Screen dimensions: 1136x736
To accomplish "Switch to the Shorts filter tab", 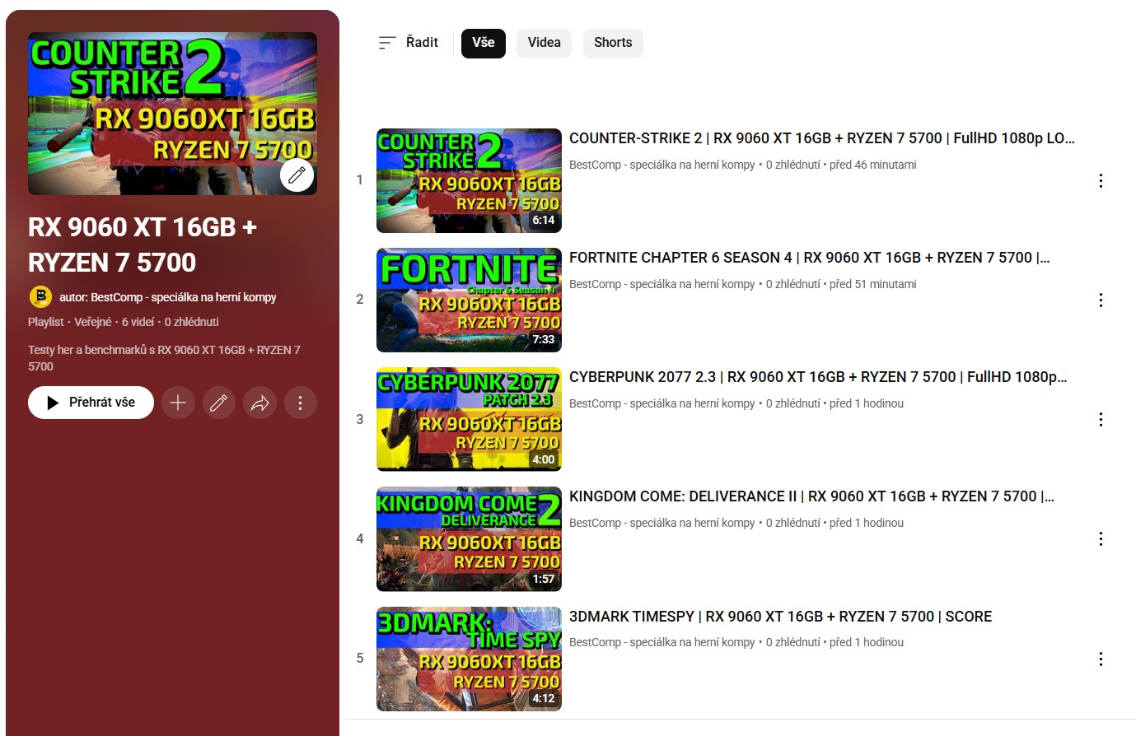I will 613,43.
